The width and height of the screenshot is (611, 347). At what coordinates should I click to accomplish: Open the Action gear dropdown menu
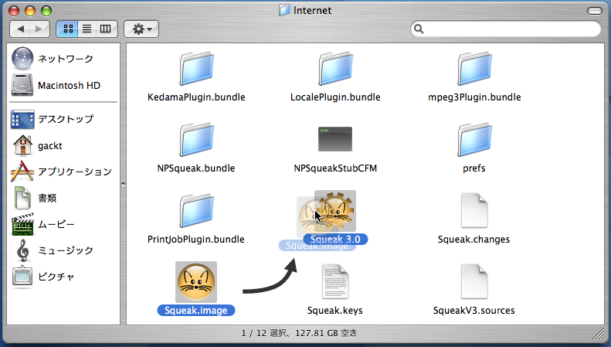click(x=141, y=29)
